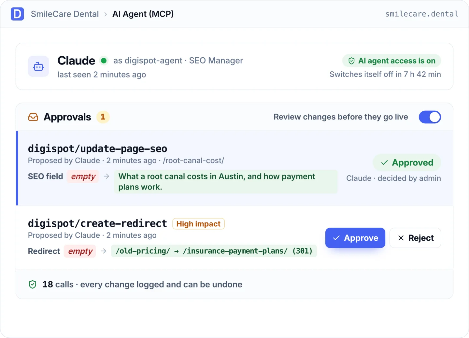Image resolution: width=469 pixels, height=338 pixels.
Task: Click the shield icon beside 18 calls
Action: [x=33, y=284]
